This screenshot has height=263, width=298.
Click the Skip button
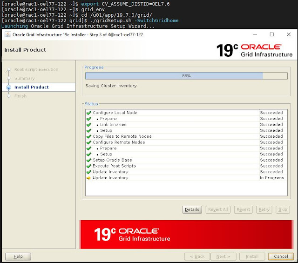coord(283,209)
